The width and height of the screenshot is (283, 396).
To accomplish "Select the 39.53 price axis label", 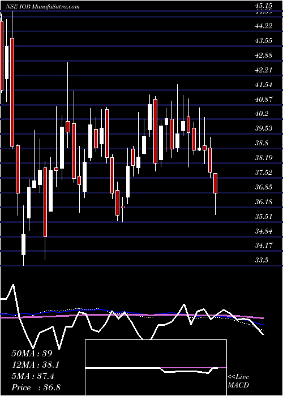I will tap(263, 128).
